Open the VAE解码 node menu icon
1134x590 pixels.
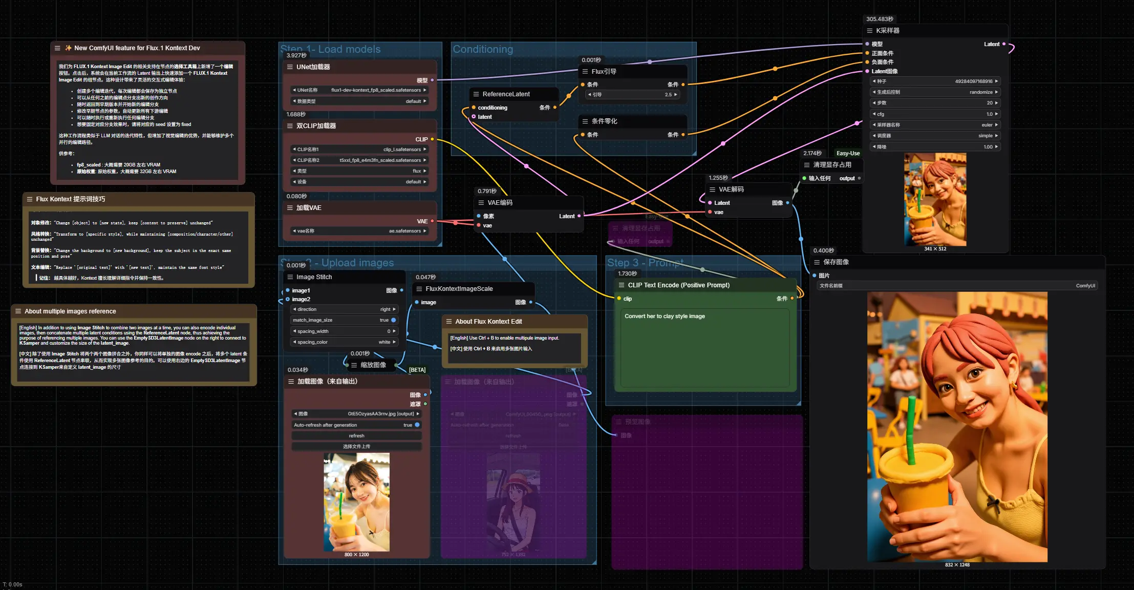(x=712, y=189)
